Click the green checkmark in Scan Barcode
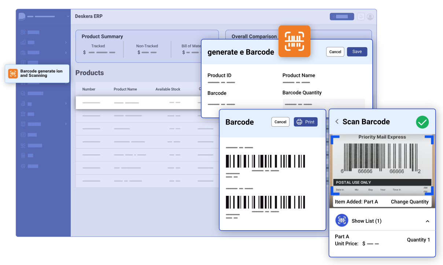 coord(422,122)
